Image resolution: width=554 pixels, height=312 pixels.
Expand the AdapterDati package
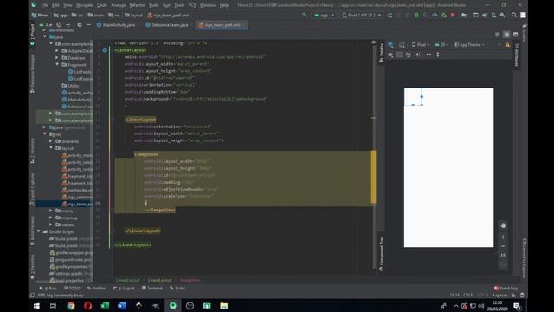click(57, 51)
